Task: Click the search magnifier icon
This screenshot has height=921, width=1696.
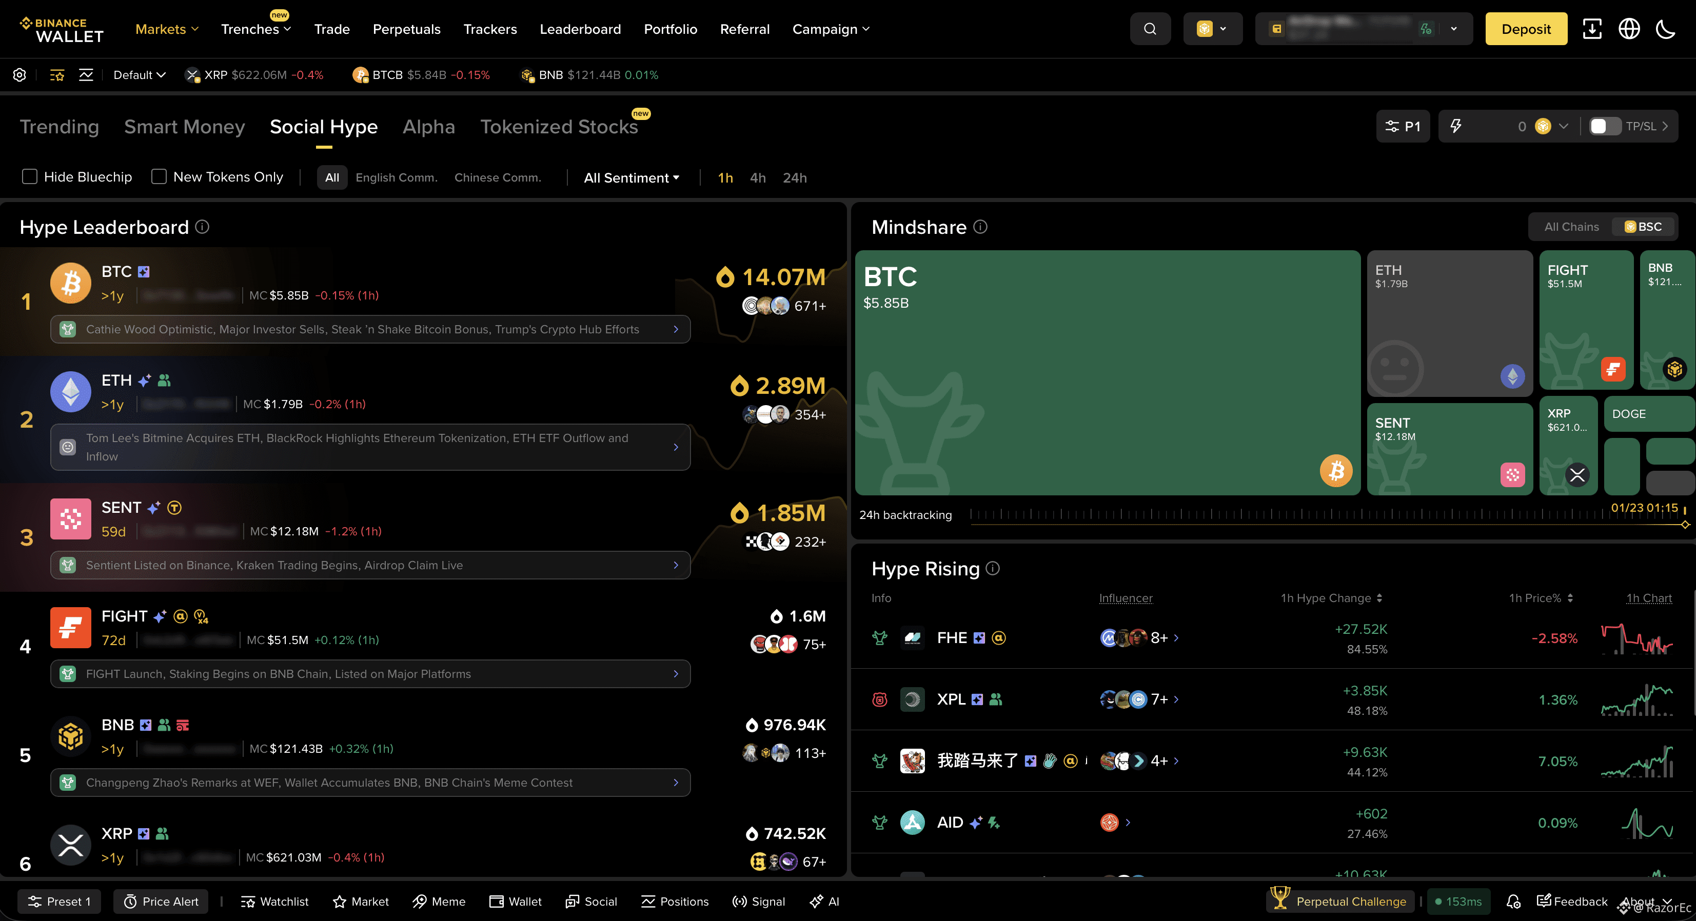Action: coord(1150,29)
